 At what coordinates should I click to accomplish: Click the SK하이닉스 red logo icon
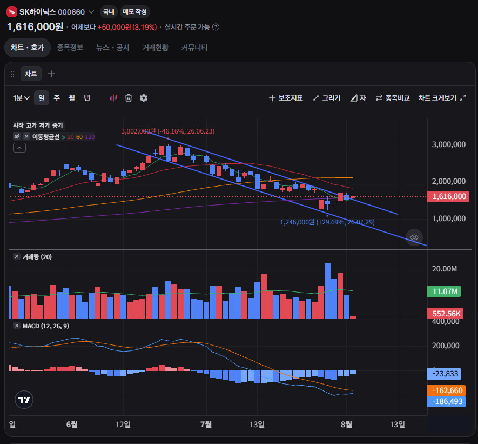coord(11,12)
